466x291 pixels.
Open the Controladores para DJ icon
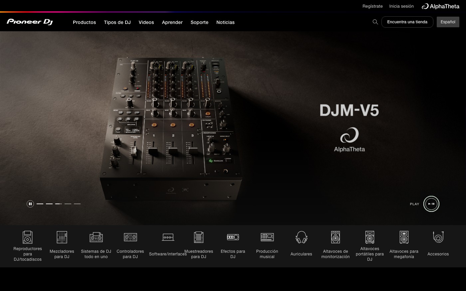[x=130, y=237]
